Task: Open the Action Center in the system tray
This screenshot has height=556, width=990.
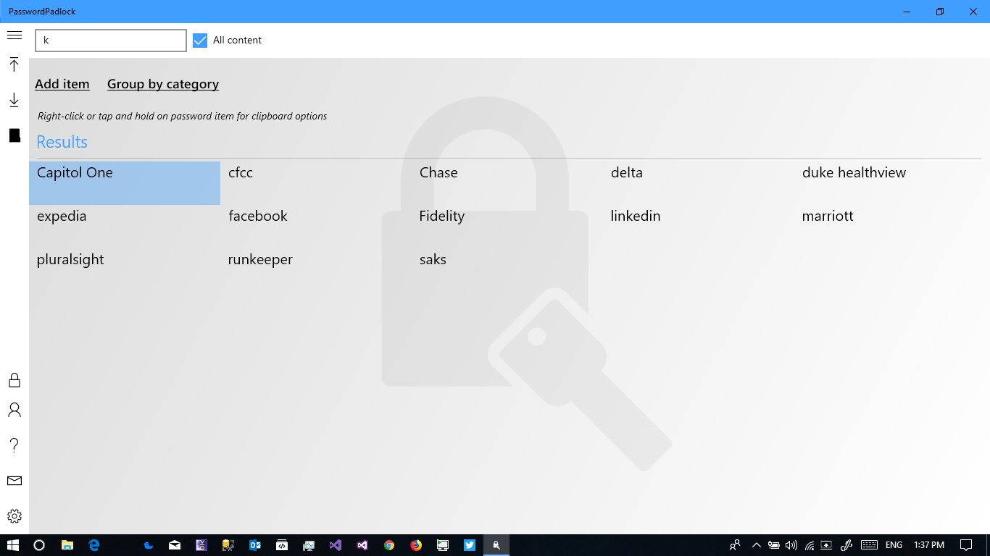Action: pyautogui.click(x=967, y=544)
